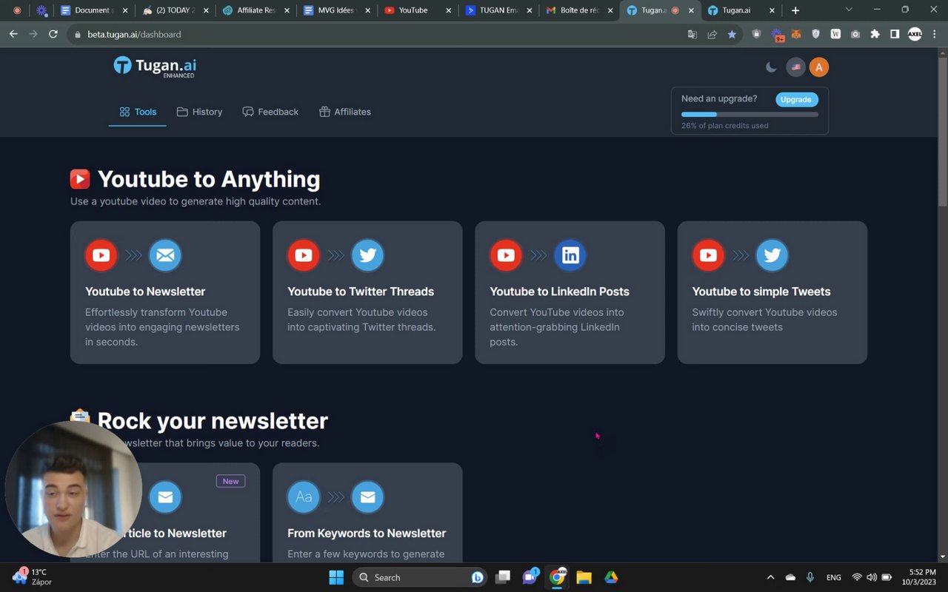
Task: Open the Youtube to Newsletter card
Action: (x=165, y=292)
